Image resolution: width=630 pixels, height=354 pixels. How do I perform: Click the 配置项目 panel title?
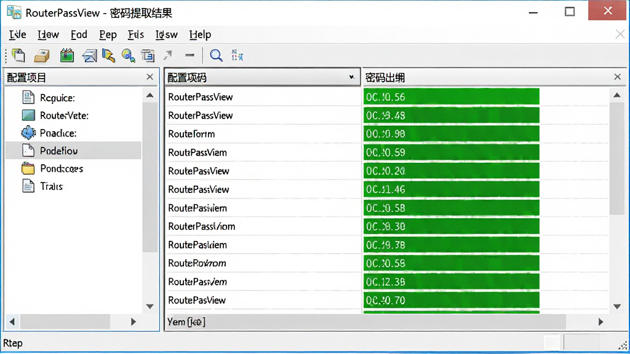(x=26, y=77)
